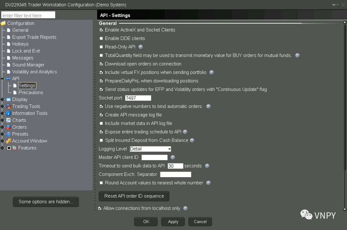Click help icon for Round Account values
Viewport: 347px width, 230px height.
click(x=209, y=183)
